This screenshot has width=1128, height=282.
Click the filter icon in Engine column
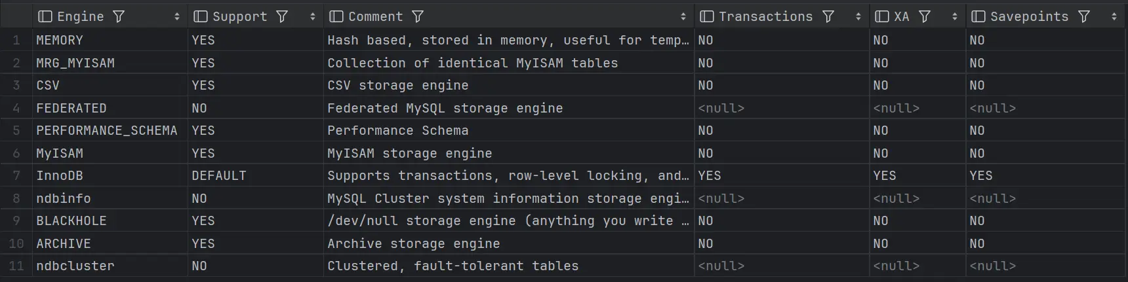tap(119, 17)
